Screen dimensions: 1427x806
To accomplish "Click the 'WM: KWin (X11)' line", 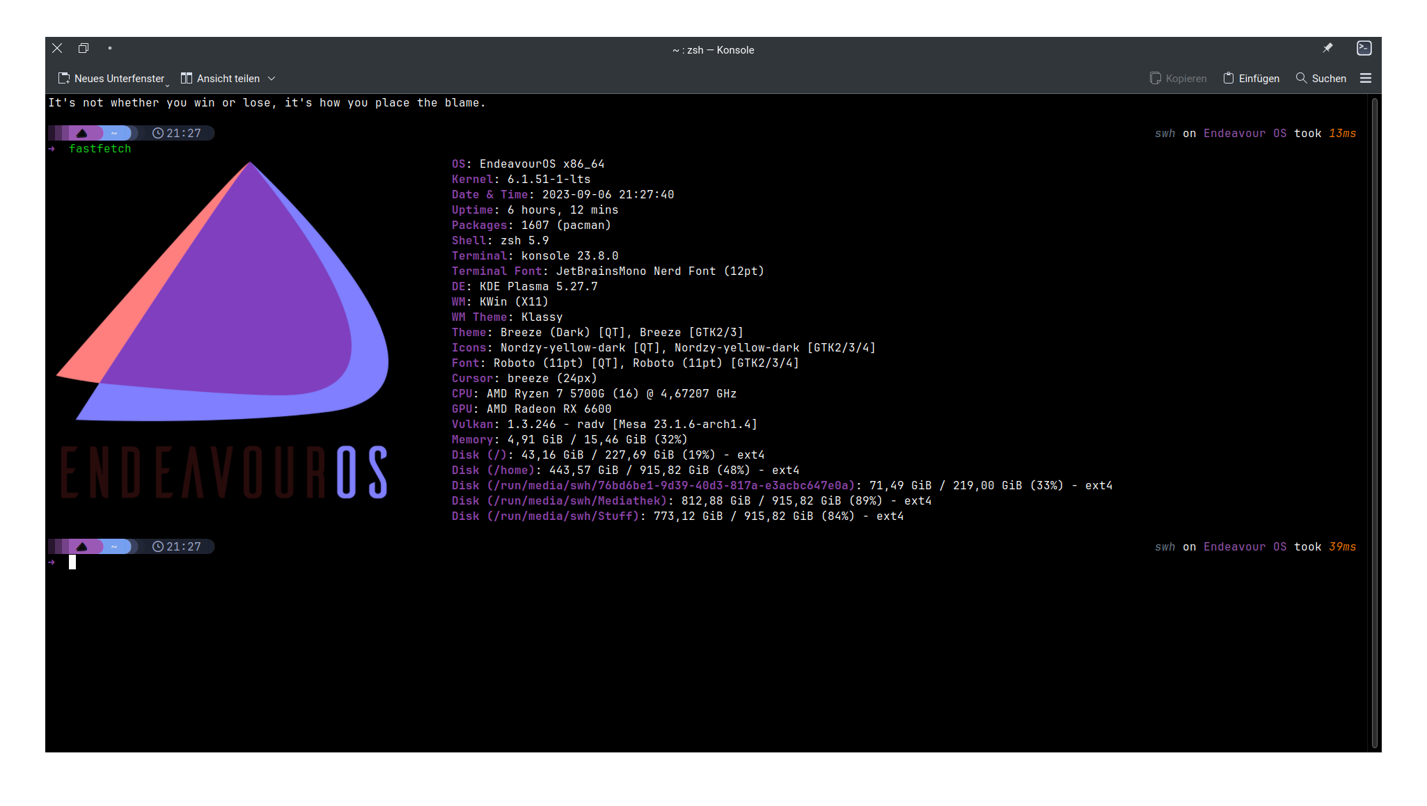I will coord(500,302).
